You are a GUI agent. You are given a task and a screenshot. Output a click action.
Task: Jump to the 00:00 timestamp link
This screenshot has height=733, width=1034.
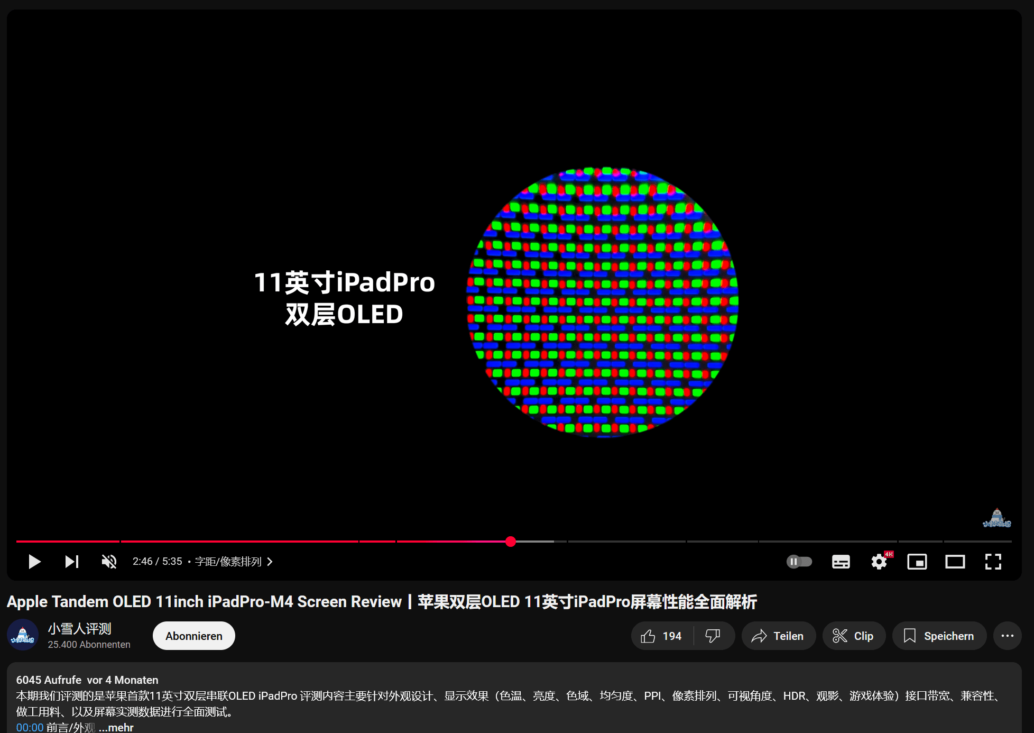click(30, 727)
